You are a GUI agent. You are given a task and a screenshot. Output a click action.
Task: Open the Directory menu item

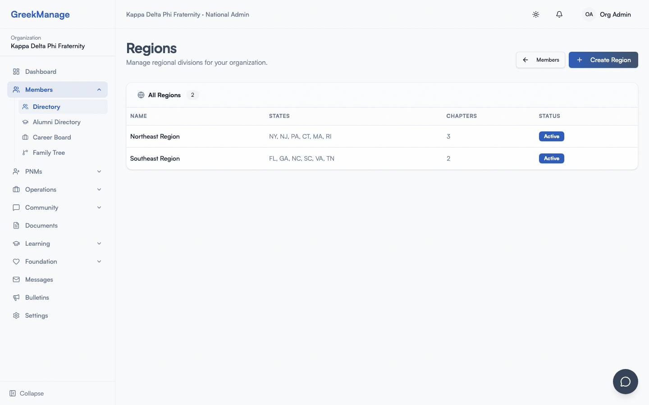[x=46, y=107]
